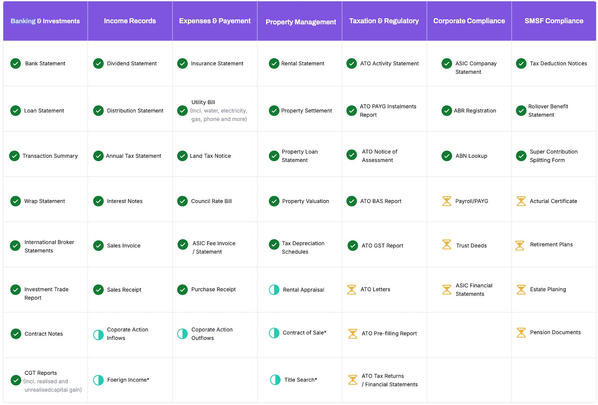
Task: Click check icon for ASIC Companay Statement
Action: (x=446, y=63)
